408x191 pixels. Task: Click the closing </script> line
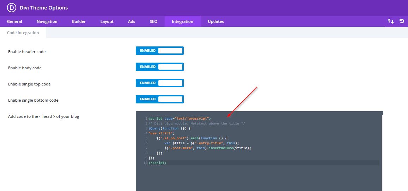[157, 163]
